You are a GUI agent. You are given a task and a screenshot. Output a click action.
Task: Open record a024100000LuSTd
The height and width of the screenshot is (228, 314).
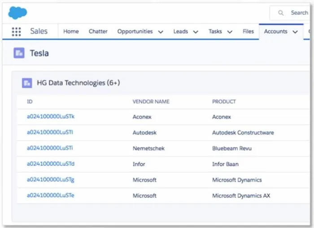[x=51, y=164]
